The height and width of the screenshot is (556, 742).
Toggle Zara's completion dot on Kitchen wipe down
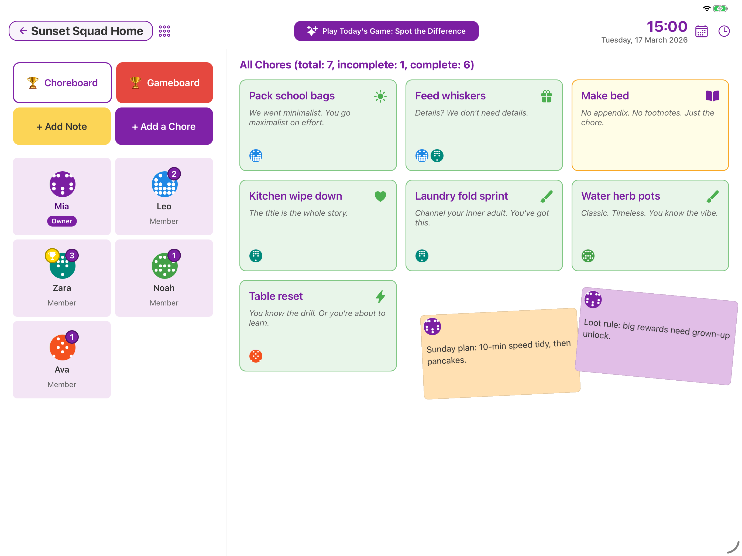point(256,256)
